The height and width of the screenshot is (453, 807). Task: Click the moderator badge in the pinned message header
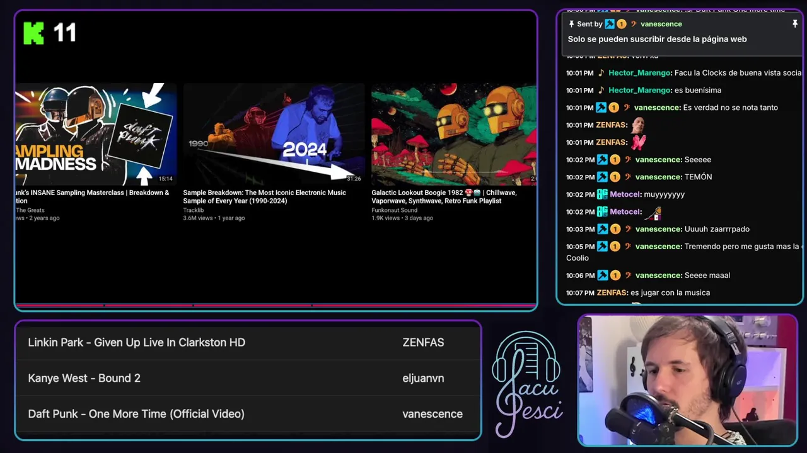point(610,24)
